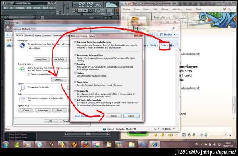Open the IE Tools dropdown menu
Viewport: 238px width, 156px height.
coord(164,45)
